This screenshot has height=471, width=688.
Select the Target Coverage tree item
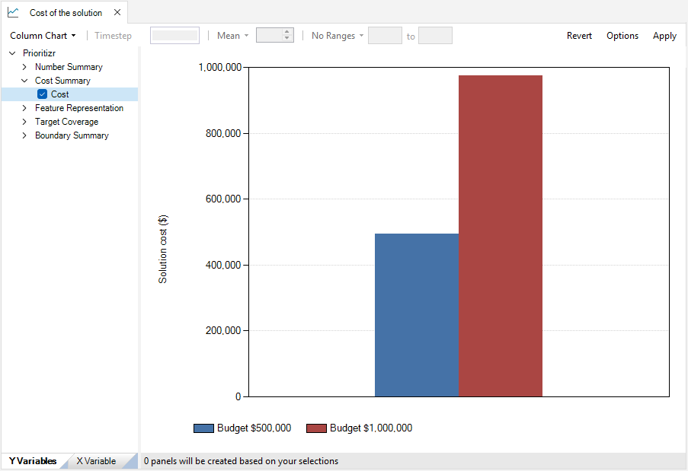(x=66, y=122)
